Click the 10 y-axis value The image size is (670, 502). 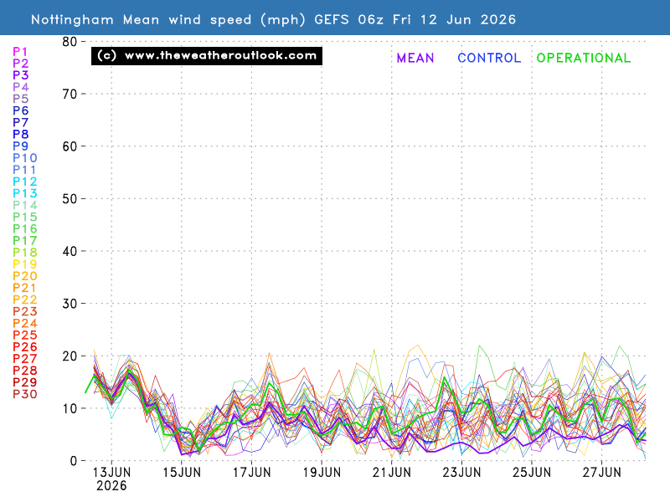[70, 408]
